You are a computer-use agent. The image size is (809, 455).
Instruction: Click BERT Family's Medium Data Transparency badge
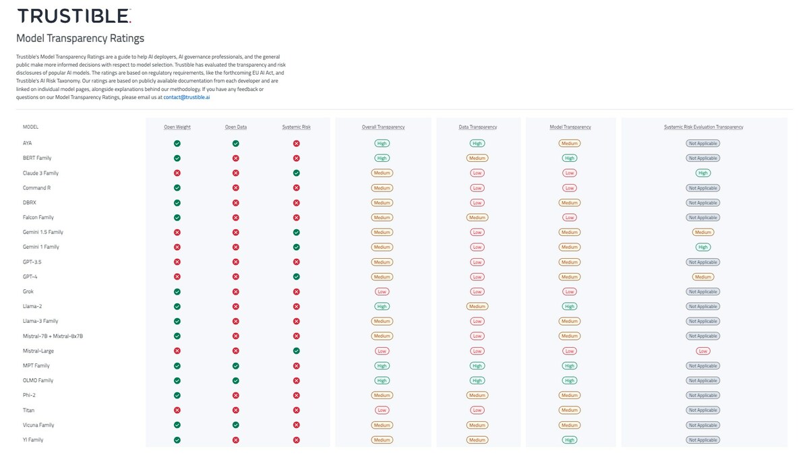[477, 158]
